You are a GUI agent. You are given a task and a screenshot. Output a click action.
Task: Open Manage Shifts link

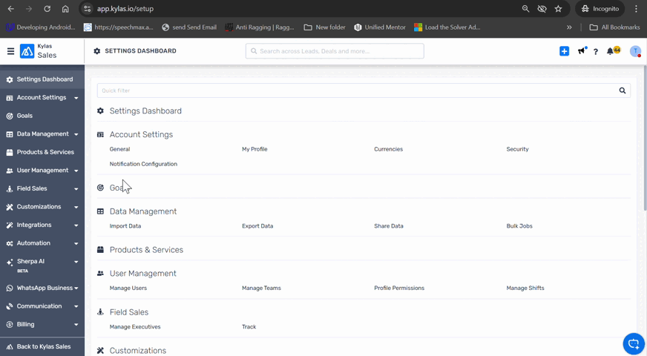click(x=525, y=289)
